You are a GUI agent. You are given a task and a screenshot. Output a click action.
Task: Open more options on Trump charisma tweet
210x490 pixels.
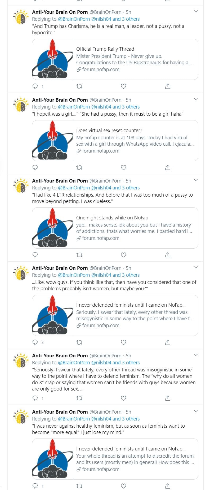point(196,11)
